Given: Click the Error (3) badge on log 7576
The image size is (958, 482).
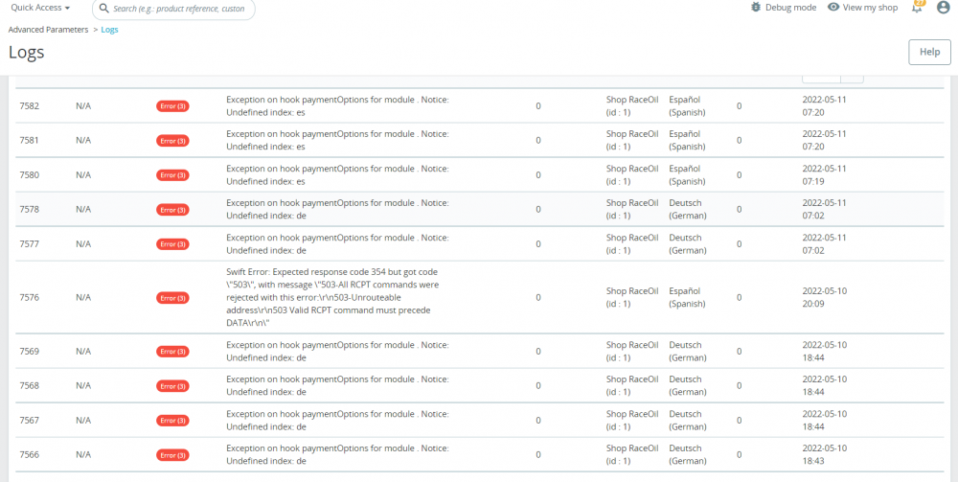Looking at the screenshot, I should click(172, 298).
